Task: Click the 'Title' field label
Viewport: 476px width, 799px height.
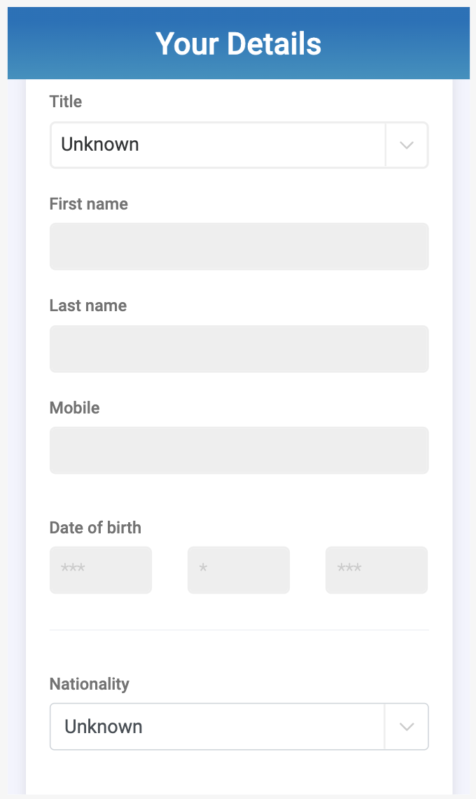Action: pyautogui.click(x=66, y=102)
